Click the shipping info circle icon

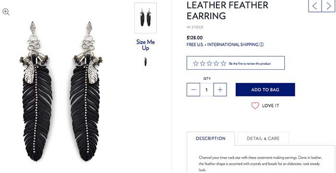pos(262,44)
